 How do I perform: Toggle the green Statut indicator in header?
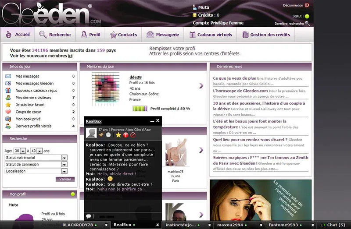click(307, 16)
